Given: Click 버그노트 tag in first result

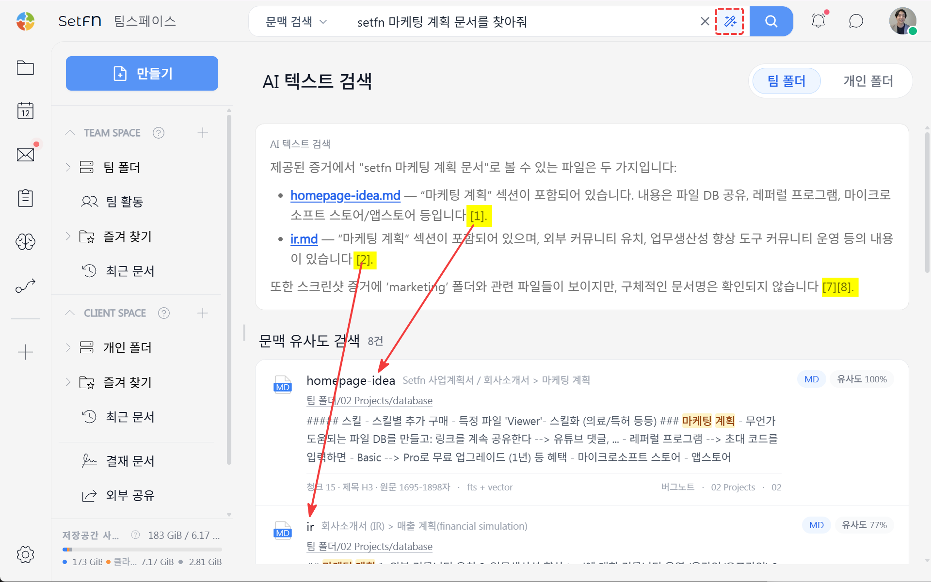Looking at the screenshot, I should 677,487.
